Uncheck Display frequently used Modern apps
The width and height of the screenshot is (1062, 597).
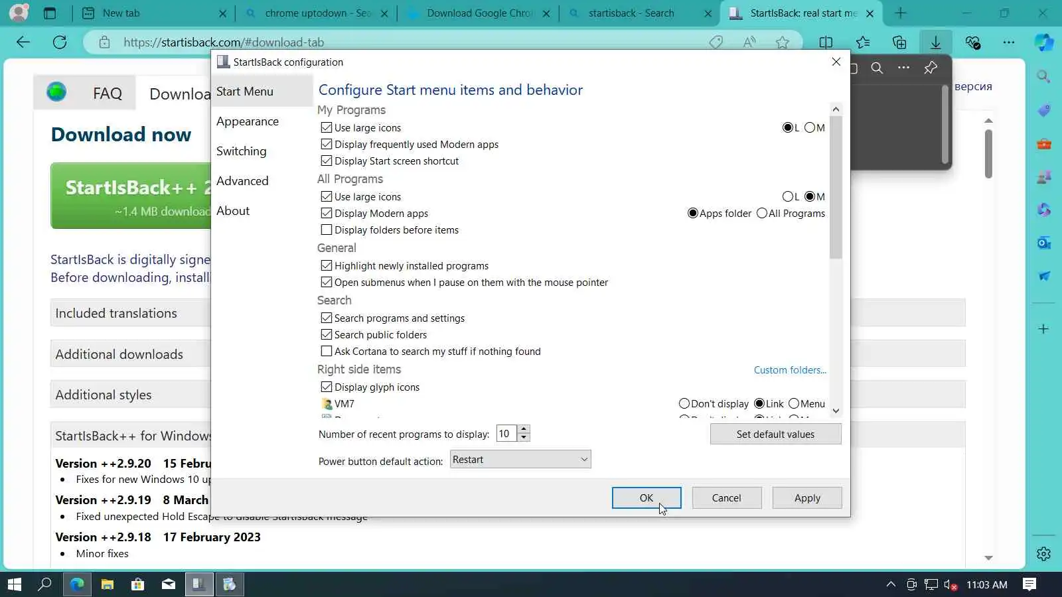click(327, 144)
